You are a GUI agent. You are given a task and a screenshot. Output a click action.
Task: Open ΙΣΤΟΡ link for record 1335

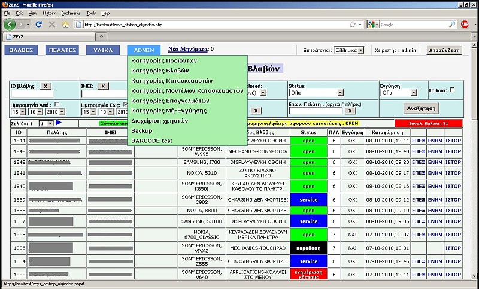(x=453, y=248)
